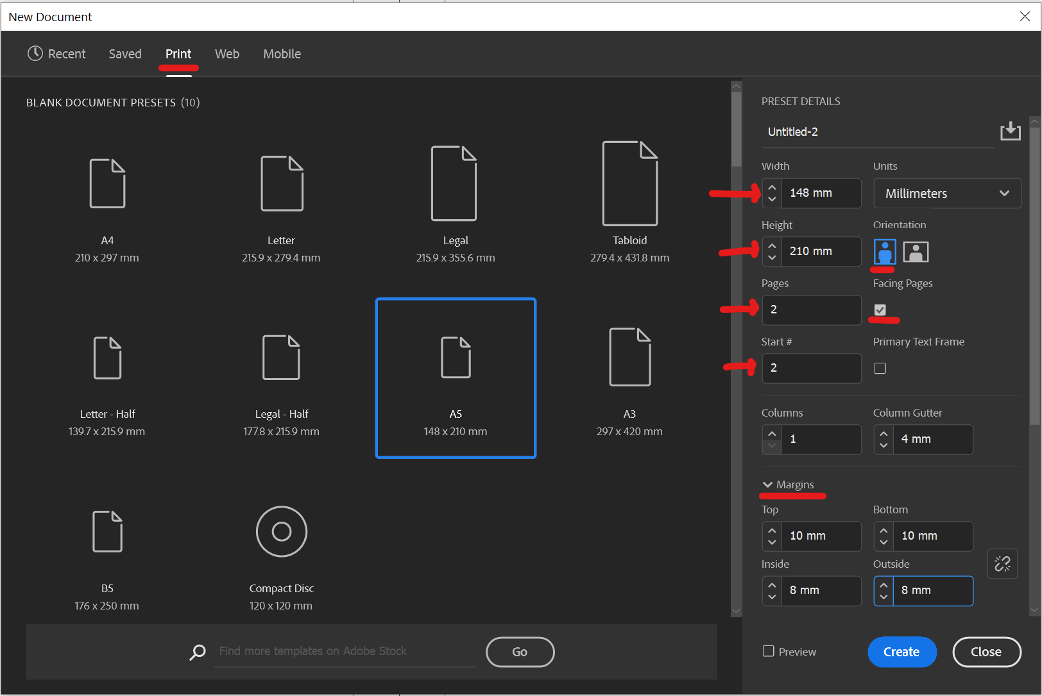Collapse the Margins section
This screenshot has height=696, width=1042.
pos(767,485)
